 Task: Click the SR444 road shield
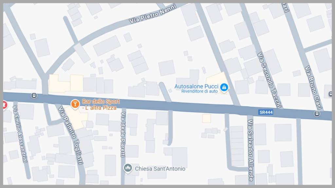(266, 112)
